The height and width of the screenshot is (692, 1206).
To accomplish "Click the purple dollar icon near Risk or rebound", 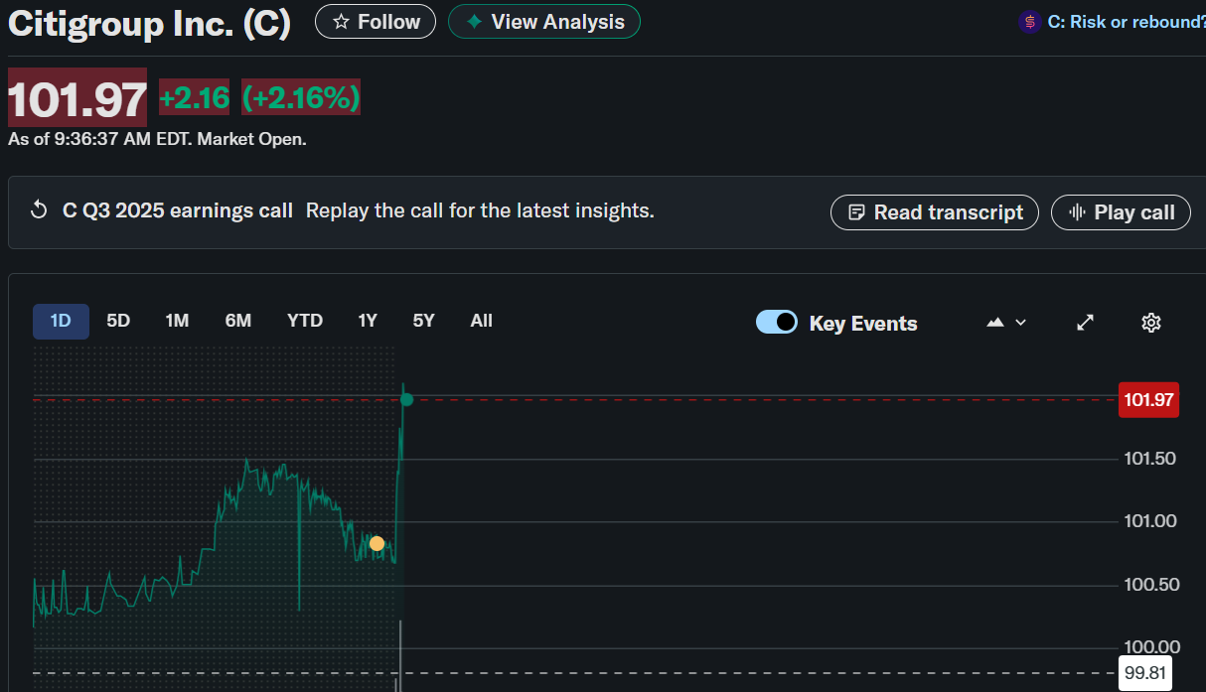I will [1030, 22].
